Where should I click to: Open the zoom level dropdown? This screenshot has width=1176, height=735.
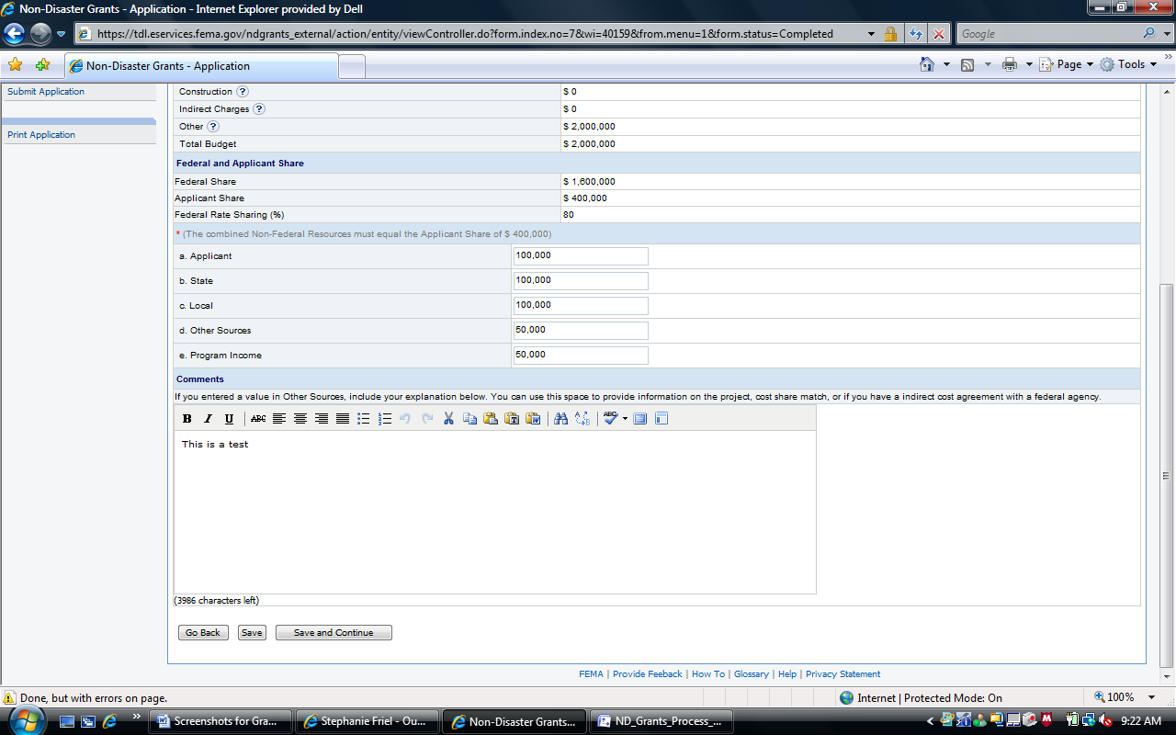tap(1153, 697)
